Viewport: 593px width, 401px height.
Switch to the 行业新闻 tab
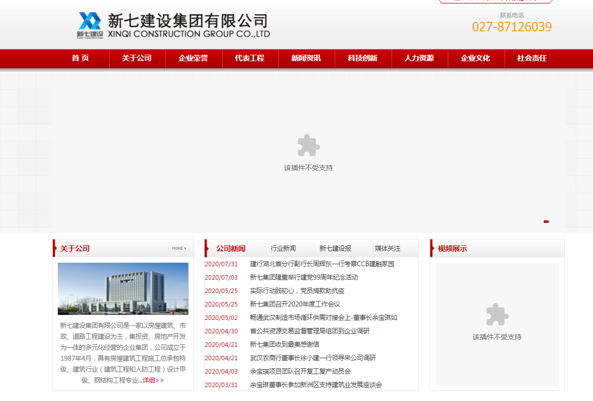point(282,248)
